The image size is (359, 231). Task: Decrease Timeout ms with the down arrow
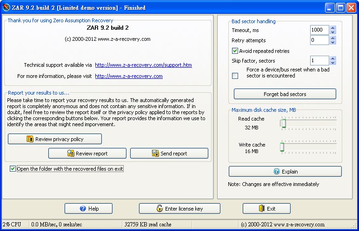333,32
